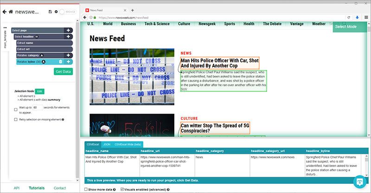Screen dimensions: 371x193
Task: Open the Vantage navigation item
Action: [x=297, y=24]
